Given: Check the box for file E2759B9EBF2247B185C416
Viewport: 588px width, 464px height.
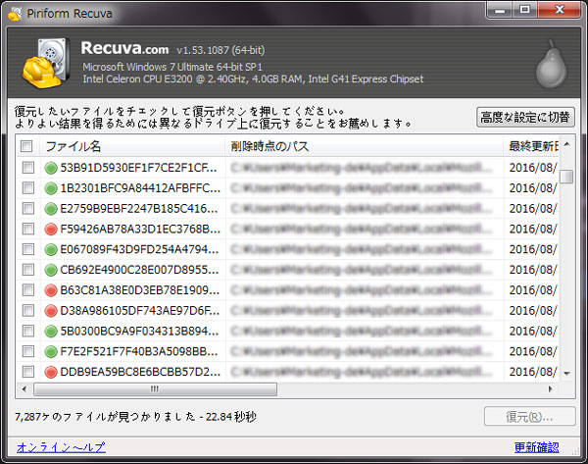Looking at the screenshot, I should coord(28,208).
